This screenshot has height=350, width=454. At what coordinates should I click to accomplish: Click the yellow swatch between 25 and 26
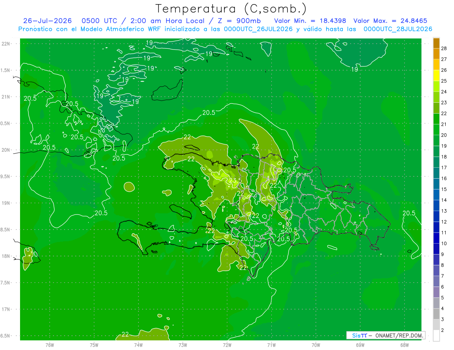[436, 76]
